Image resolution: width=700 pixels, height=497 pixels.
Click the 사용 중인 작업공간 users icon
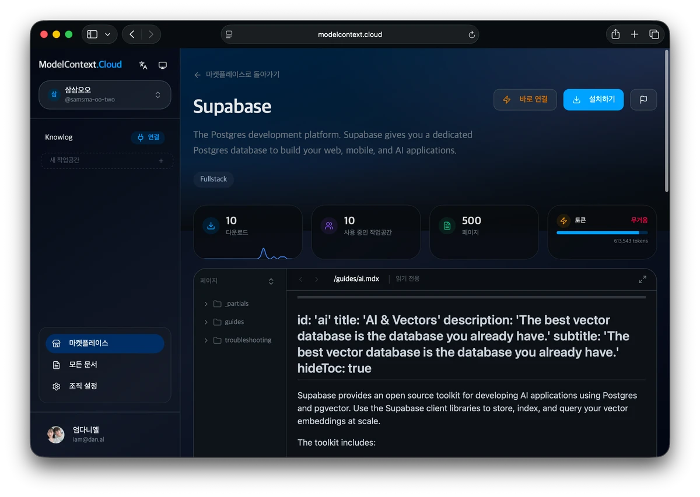click(329, 225)
